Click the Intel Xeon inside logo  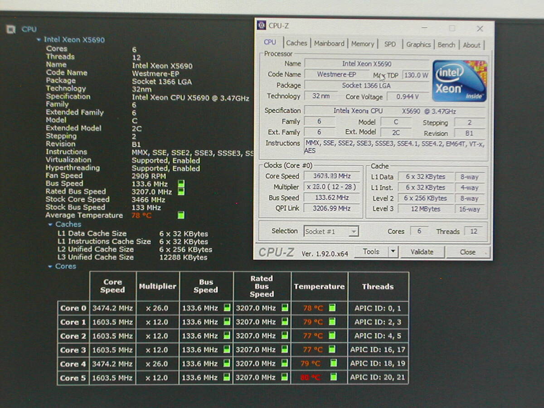(x=460, y=81)
